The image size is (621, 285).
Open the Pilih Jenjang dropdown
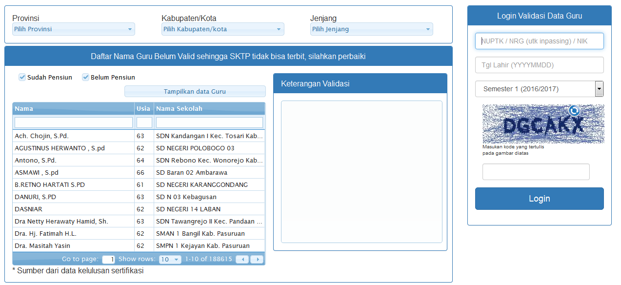(x=372, y=29)
